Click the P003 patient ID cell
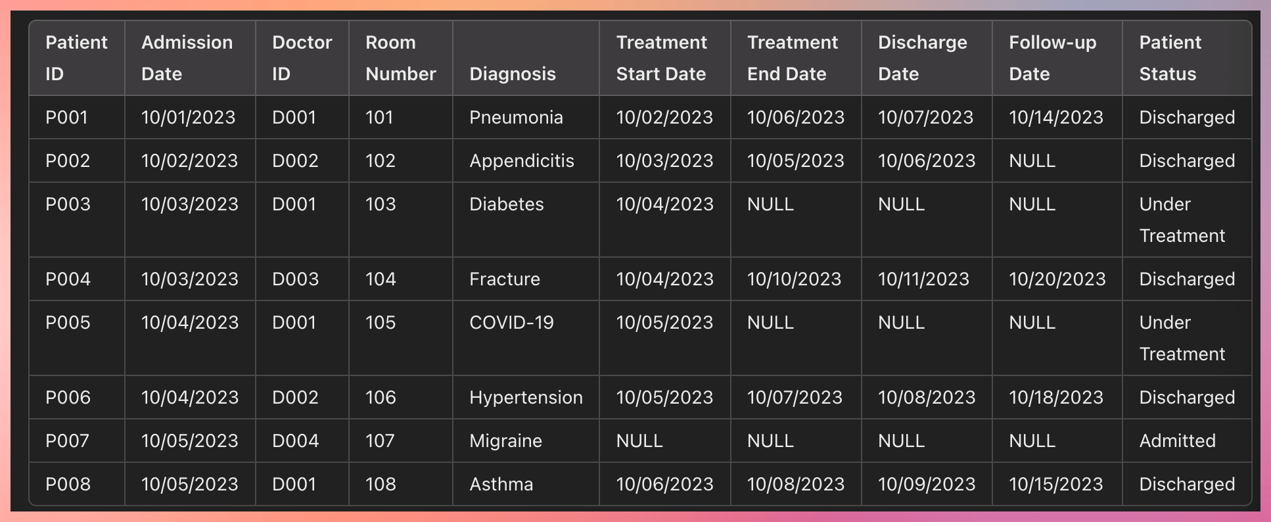The height and width of the screenshot is (522, 1271). tap(68, 204)
